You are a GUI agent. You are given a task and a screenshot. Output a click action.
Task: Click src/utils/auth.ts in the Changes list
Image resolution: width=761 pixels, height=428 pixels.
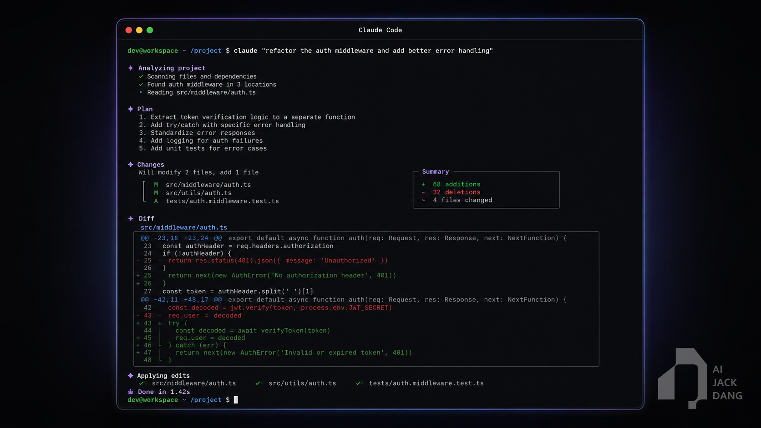coord(198,193)
